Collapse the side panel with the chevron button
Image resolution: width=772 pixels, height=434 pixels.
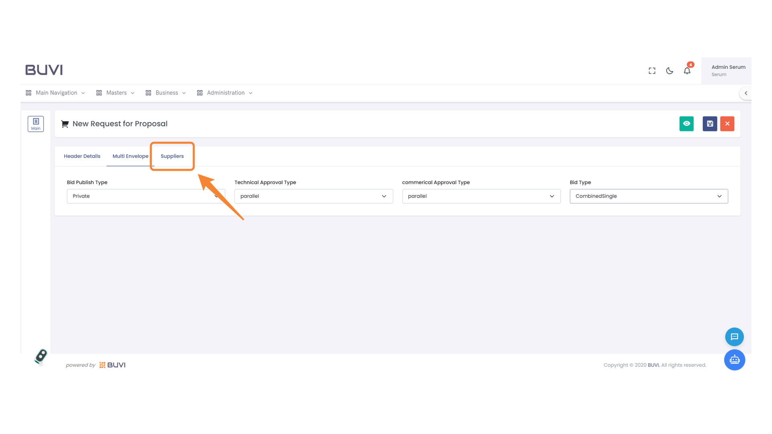click(x=746, y=93)
